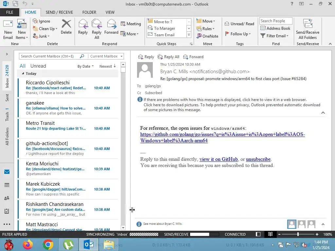The image size is (335, 251).
Task: Open Firefox from the taskbar
Action: (28, 244)
